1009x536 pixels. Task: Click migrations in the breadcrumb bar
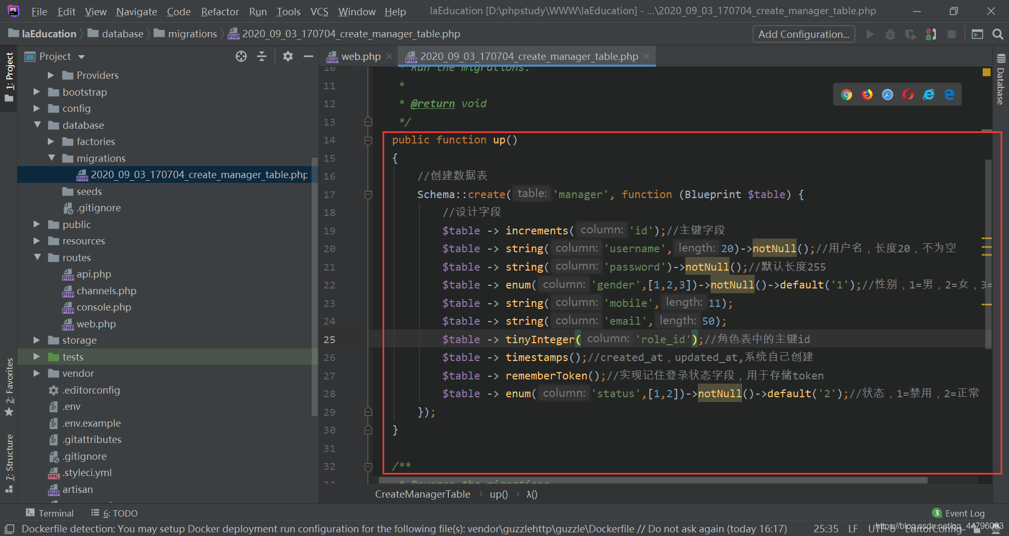(x=192, y=34)
